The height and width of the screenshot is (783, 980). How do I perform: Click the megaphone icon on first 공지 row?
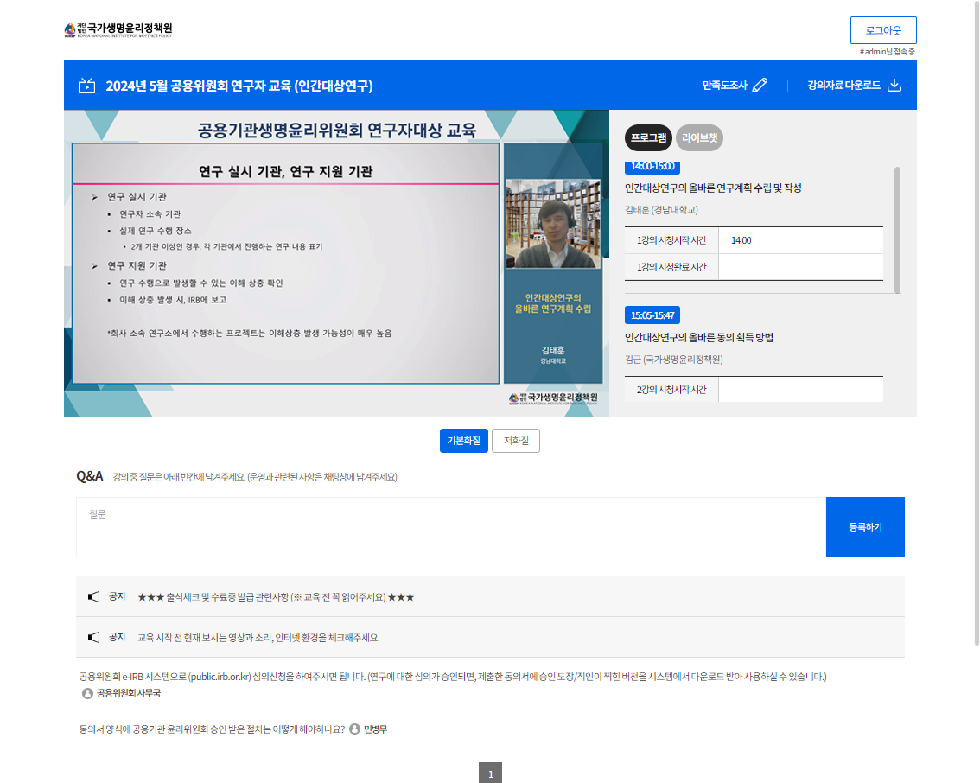(94, 597)
